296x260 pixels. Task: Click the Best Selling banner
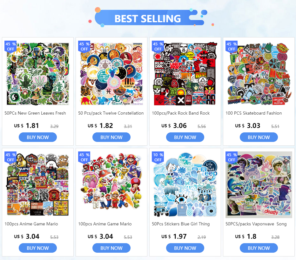click(148, 18)
